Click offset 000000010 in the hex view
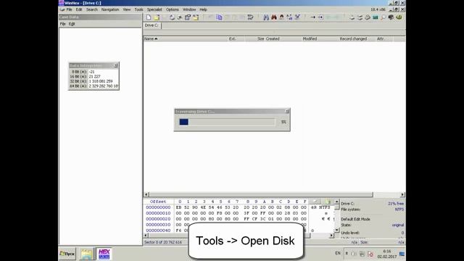This screenshot has height=261, width=464. point(158,213)
